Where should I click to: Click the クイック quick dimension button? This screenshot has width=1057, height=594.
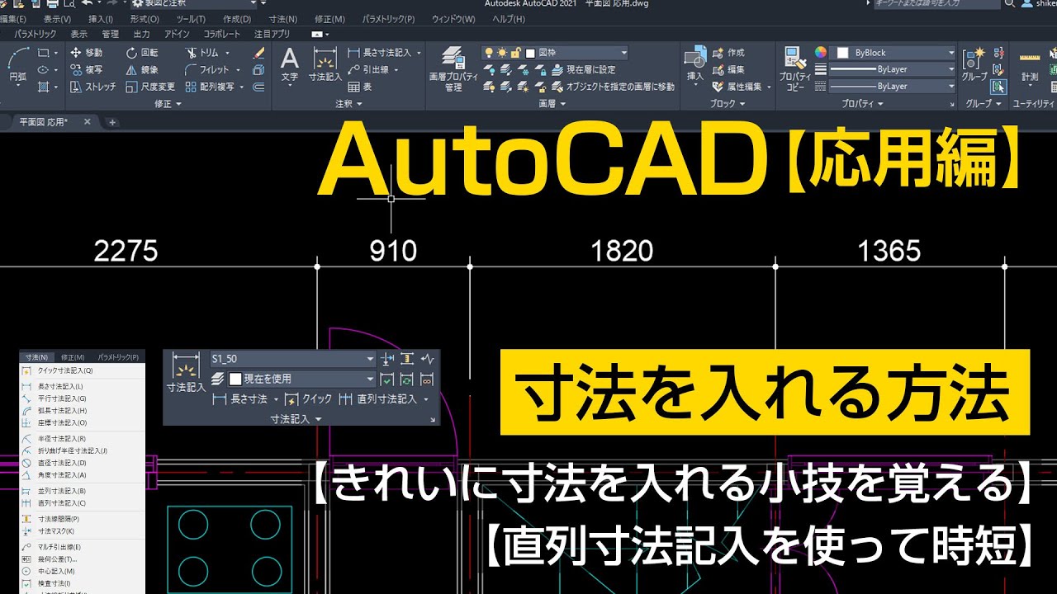coord(308,399)
